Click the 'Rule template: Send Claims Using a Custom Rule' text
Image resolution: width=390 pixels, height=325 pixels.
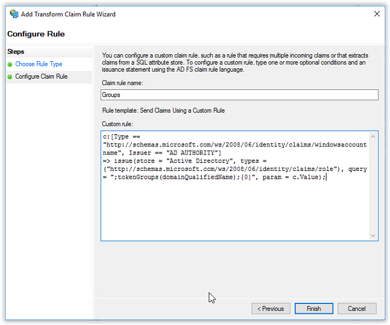coord(163,110)
